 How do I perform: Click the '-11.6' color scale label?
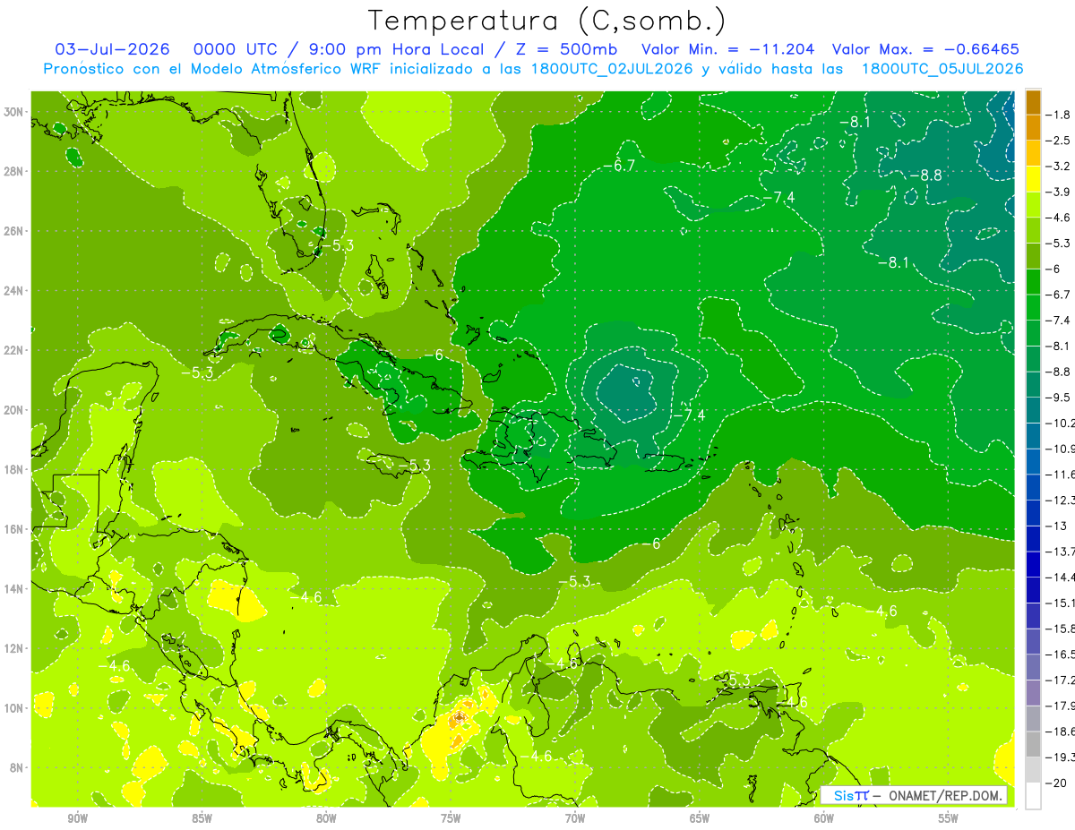pos(1061,474)
